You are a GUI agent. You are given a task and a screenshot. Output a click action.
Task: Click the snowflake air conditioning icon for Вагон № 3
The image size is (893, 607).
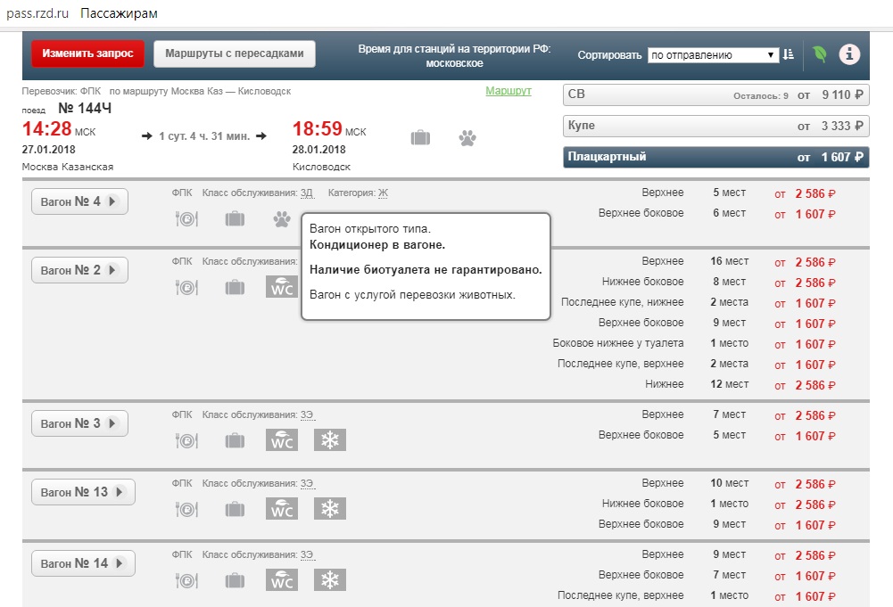[329, 440]
